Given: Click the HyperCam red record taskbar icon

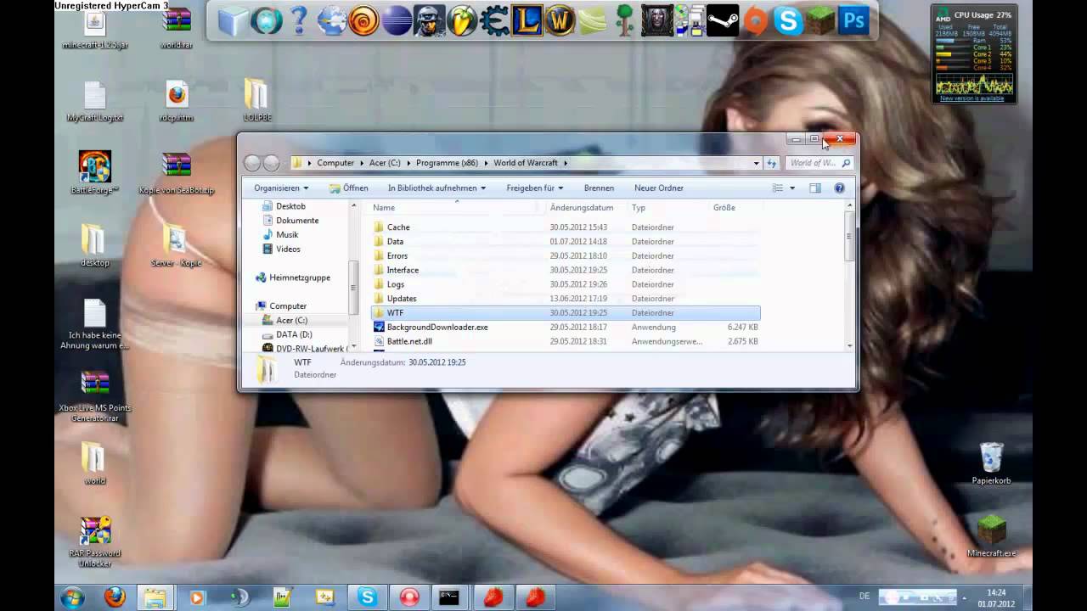Looking at the screenshot, I should coord(409,597).
